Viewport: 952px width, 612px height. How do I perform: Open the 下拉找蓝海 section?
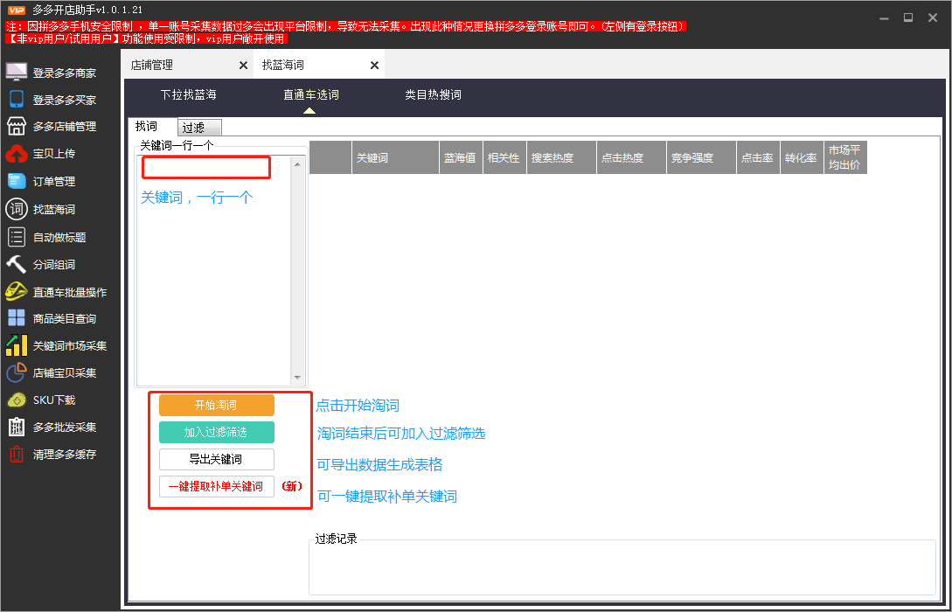coord(188,94)
